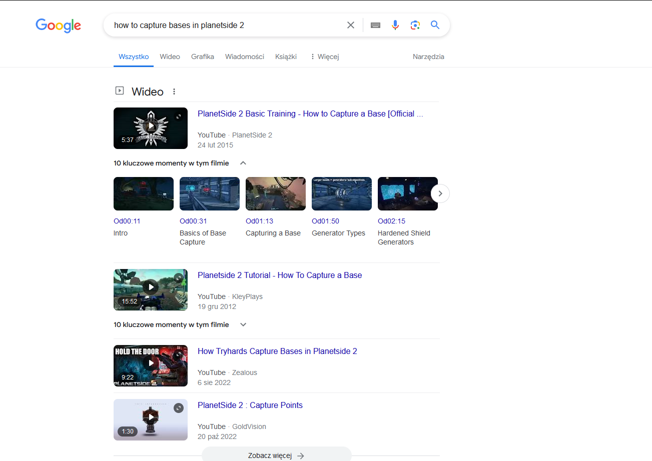
Task: Jump to key moment Od00:11 Intro
Action: tap(127, 221)
